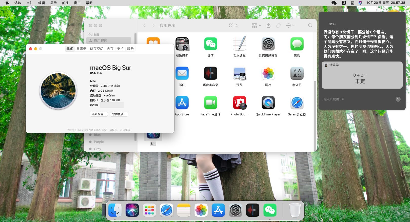Switch to the 储存空间 tab

pos(96,49)
